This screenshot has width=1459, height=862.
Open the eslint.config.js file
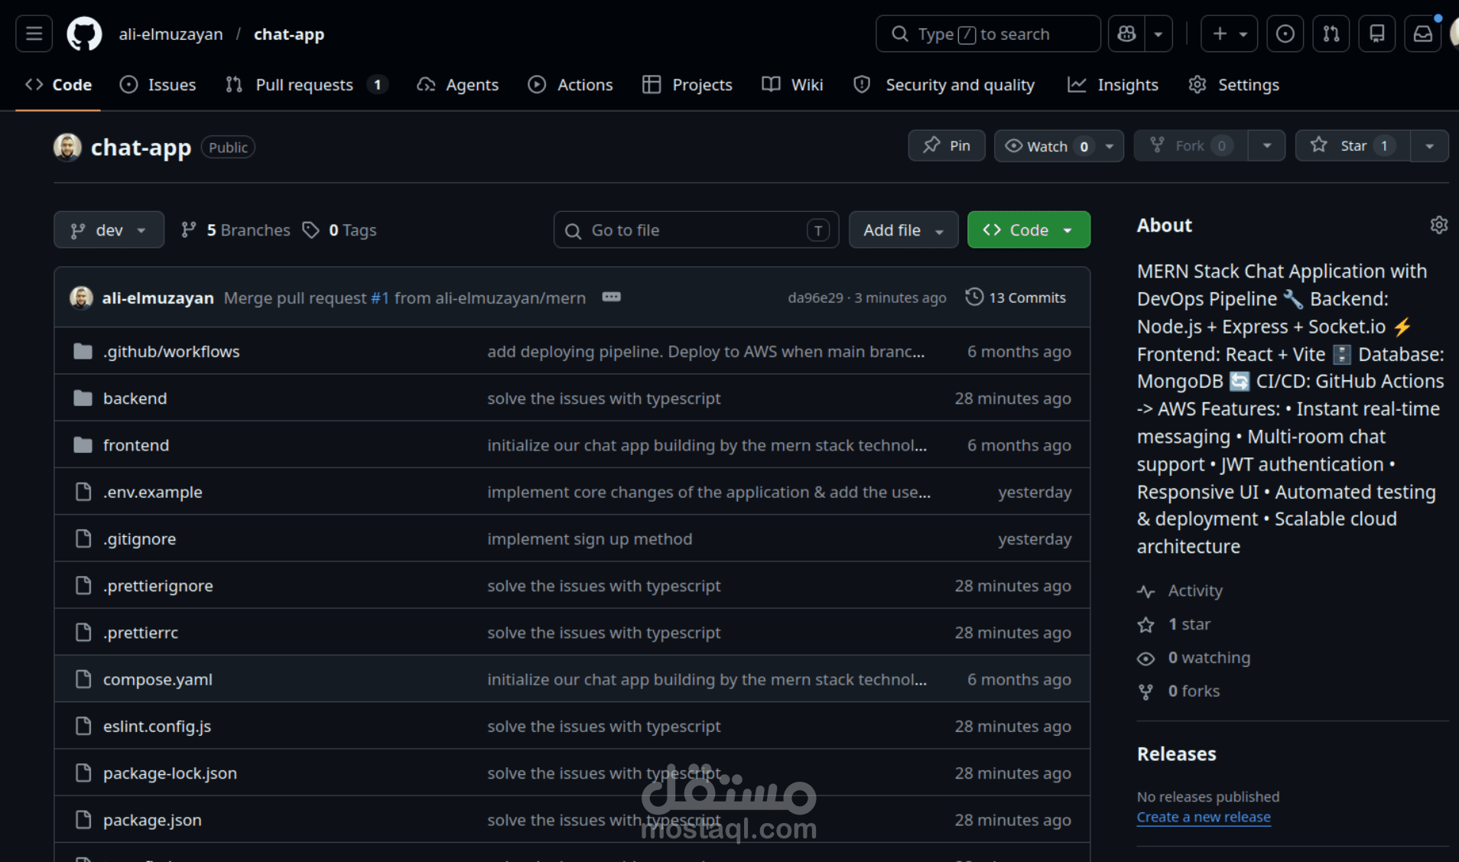pyautogui.click(x=157, y=727)
